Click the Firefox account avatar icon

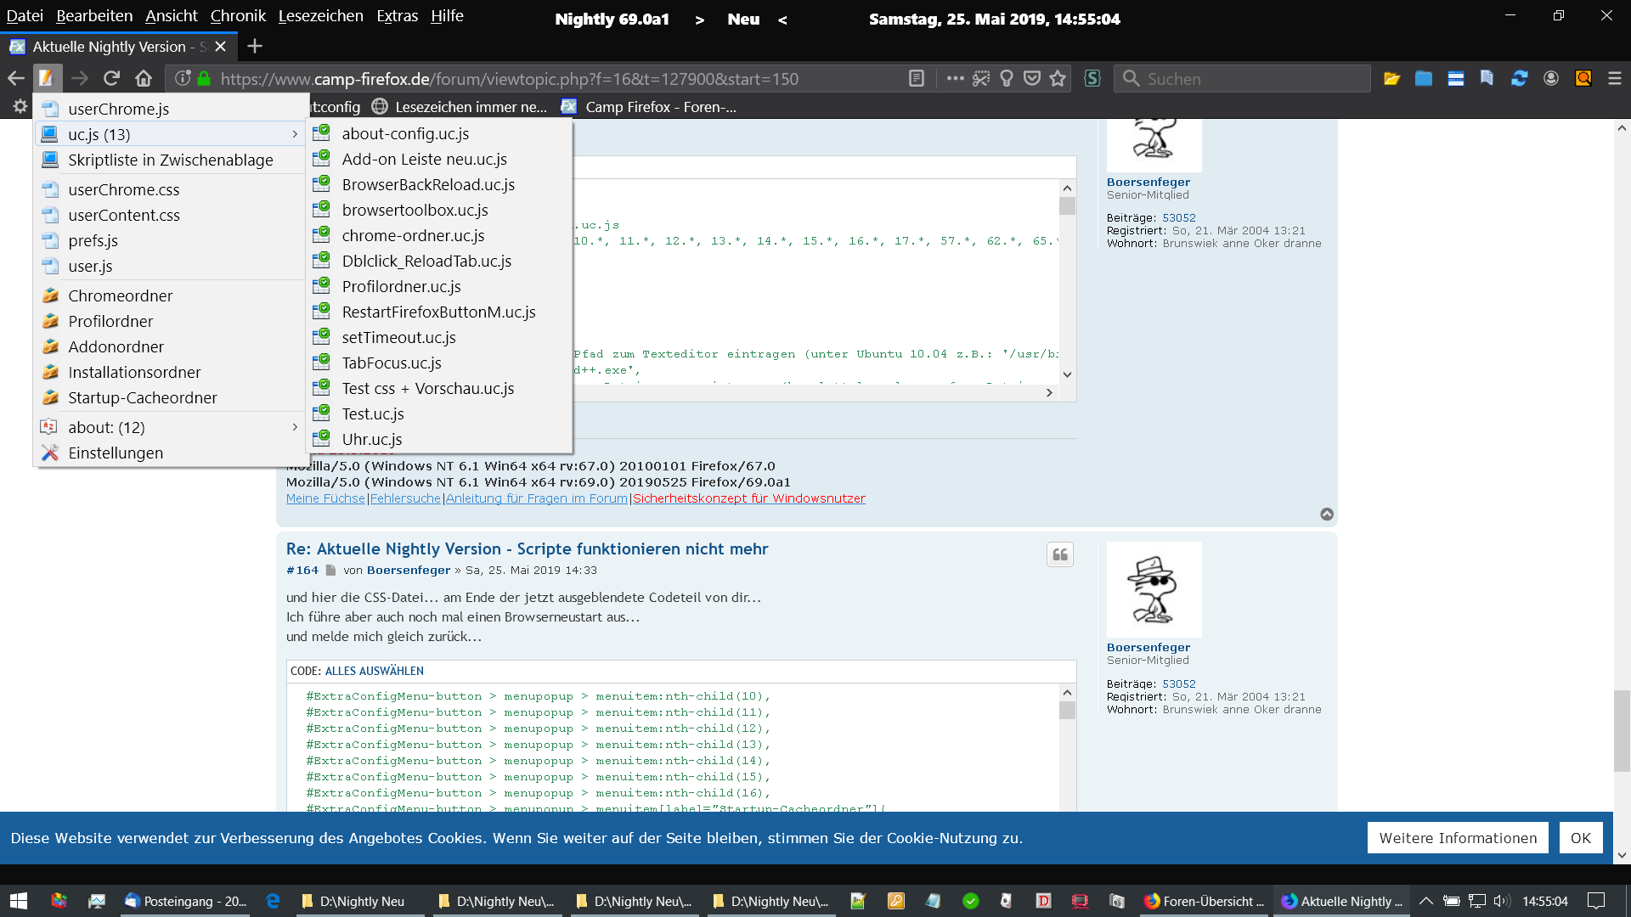[x=1551, y=79]
